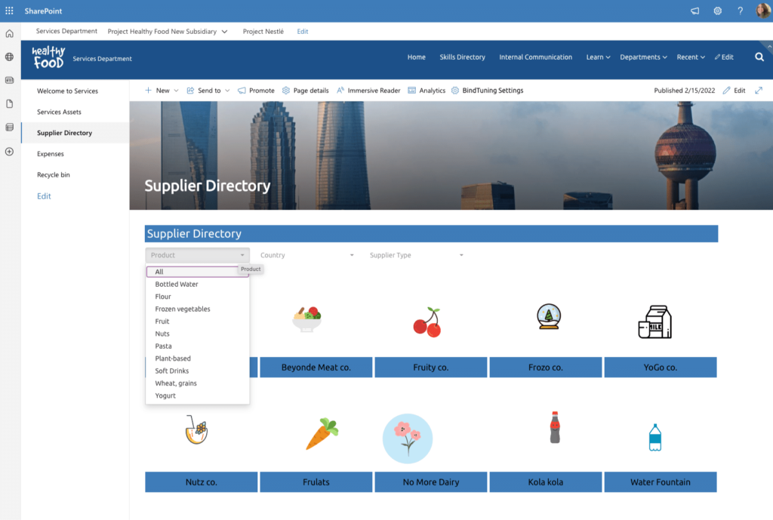Screen dimensions: 773x520
Task: Click the No More Dairy flower icon
Action: coord(408,438)
